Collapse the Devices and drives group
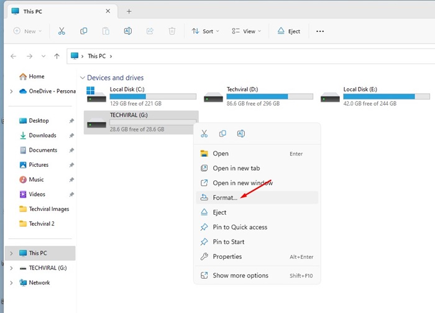Viewport: 435px width, 313px height. pyautogui.click(x=82, y=78)
